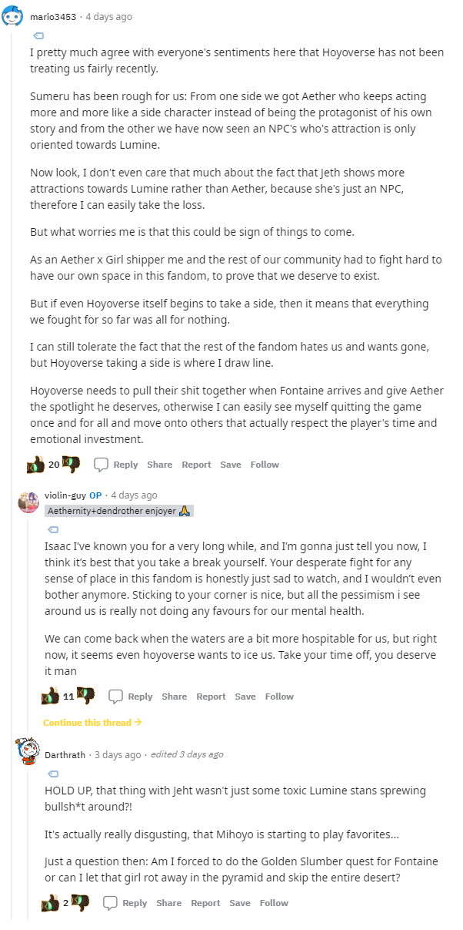
Task: Follow mario3453's comment
Action: click(x=265, y=465)
